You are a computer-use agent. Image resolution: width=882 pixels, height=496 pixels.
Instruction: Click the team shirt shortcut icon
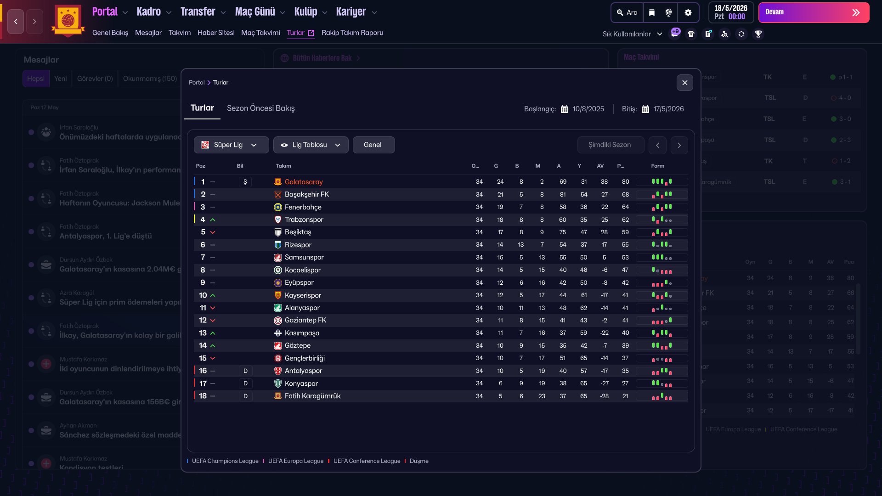point(691,34)
